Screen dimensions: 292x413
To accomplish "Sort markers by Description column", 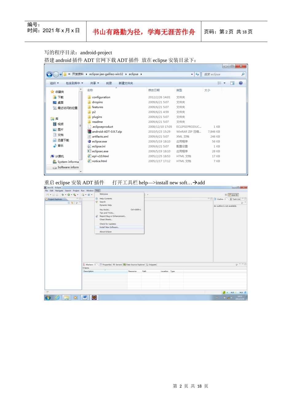I will 105,271.
